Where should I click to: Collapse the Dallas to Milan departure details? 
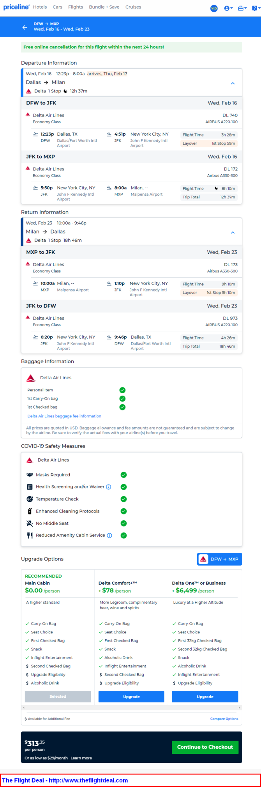pos(233,83)
